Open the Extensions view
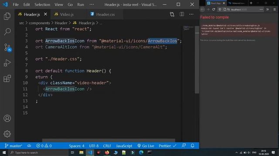The height and width of the screenshot is (156, 279). pos(7,78)
